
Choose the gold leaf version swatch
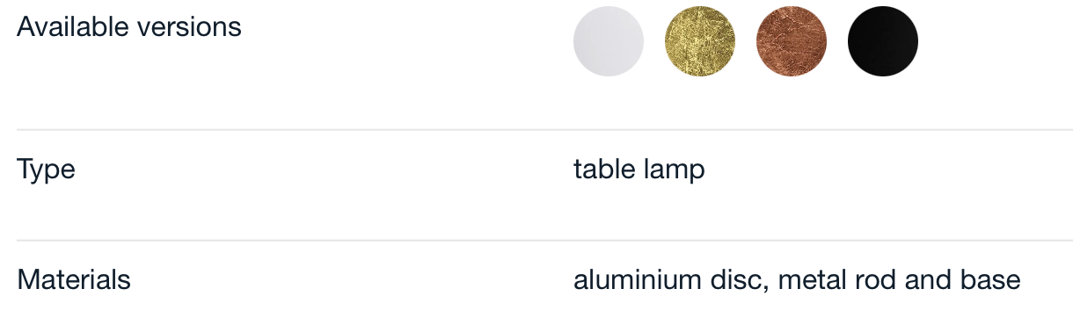pyautogui.click(x=700, y=41)
